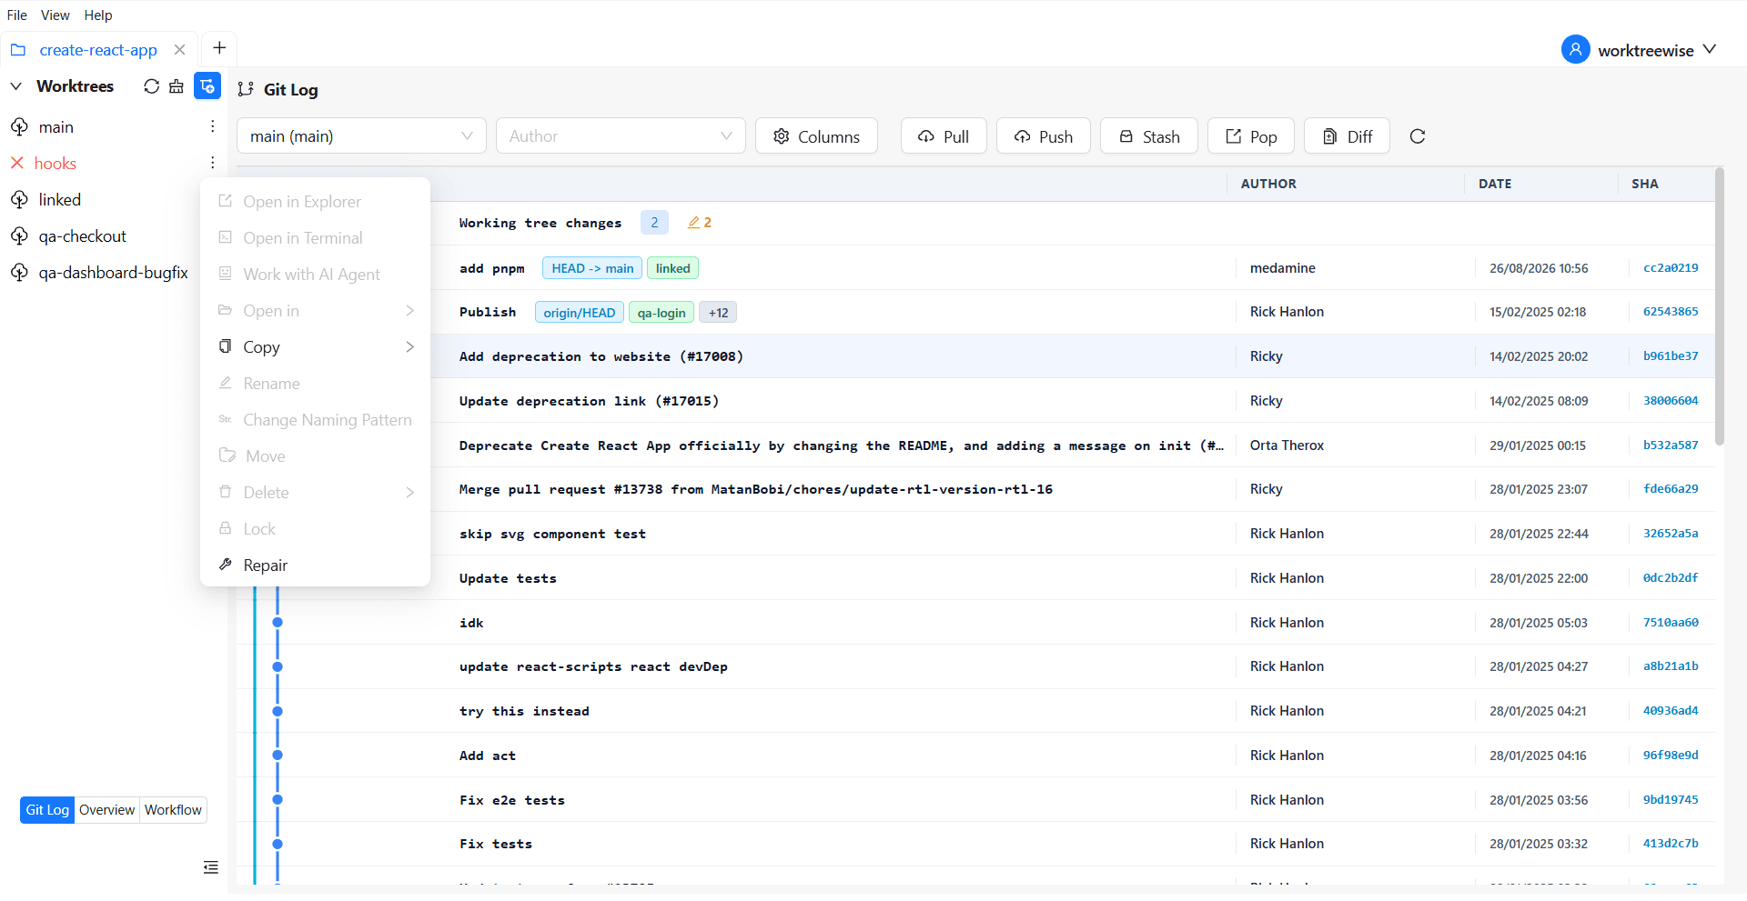Click graph node of 'idk' commit
The image size is (1747, 901).
278,623
